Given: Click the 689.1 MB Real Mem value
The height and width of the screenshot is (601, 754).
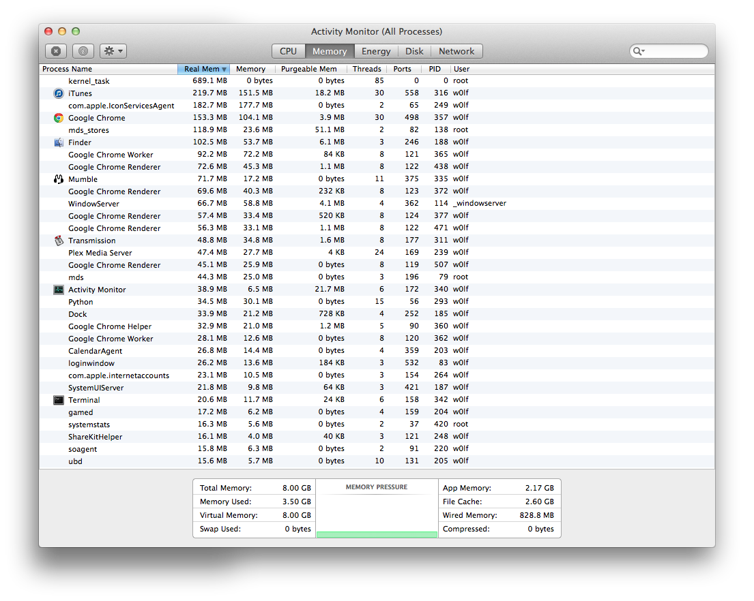Looking at the screenshot, I should coord(209,80).
